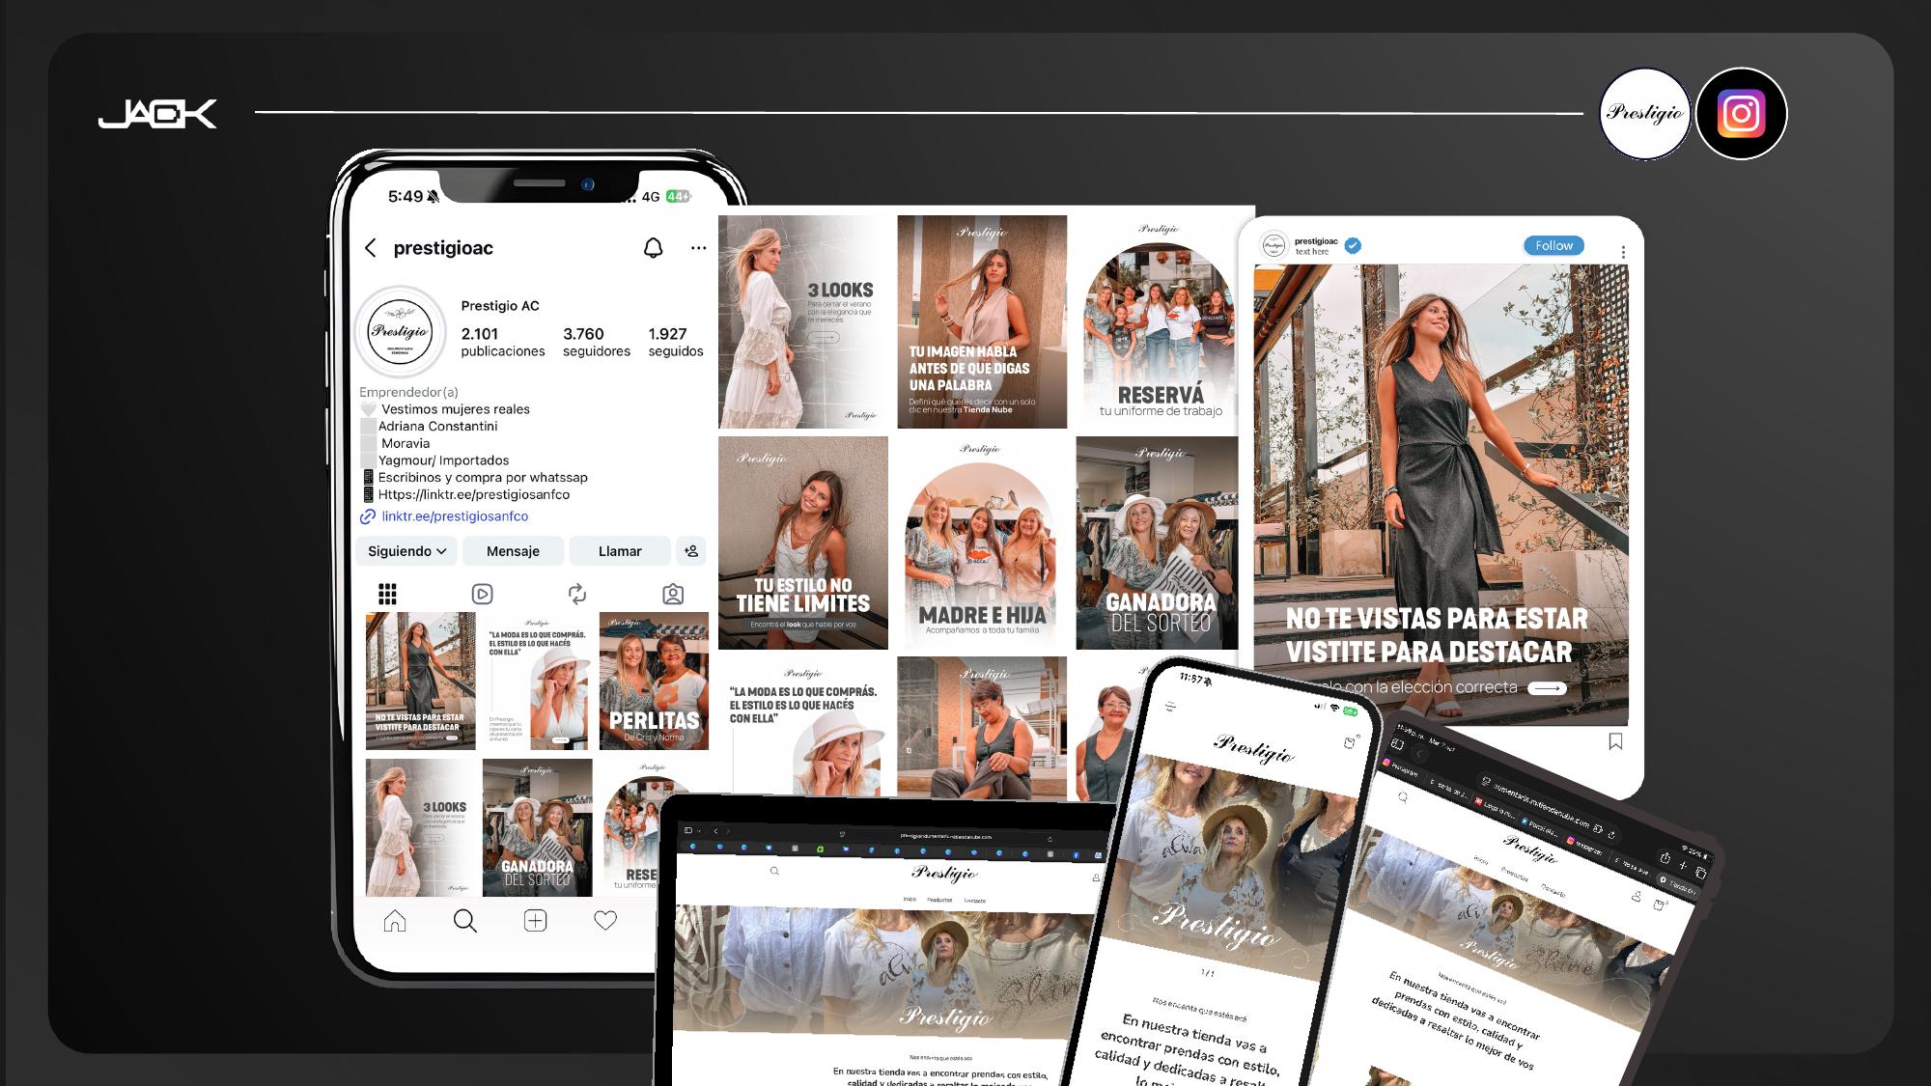Click the JACK logo

pos(157,113)
